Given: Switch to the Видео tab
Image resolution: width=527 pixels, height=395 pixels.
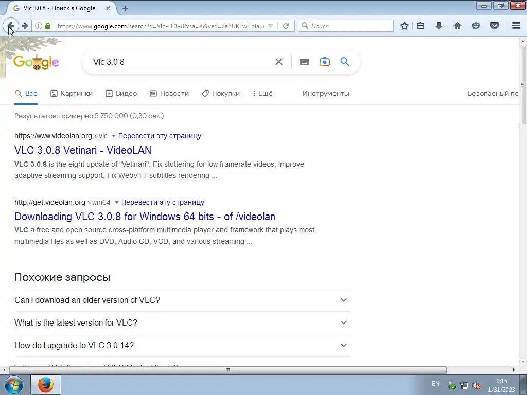Looking at the screenshot, I should click(121, 94).
